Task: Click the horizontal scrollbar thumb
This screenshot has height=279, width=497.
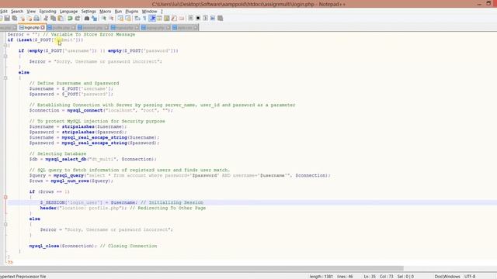Action: click(202, 268)
